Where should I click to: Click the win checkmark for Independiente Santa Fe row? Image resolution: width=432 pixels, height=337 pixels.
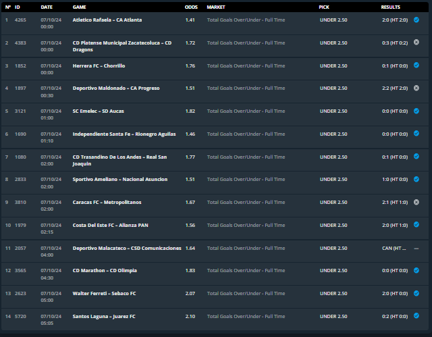[416, 133]
